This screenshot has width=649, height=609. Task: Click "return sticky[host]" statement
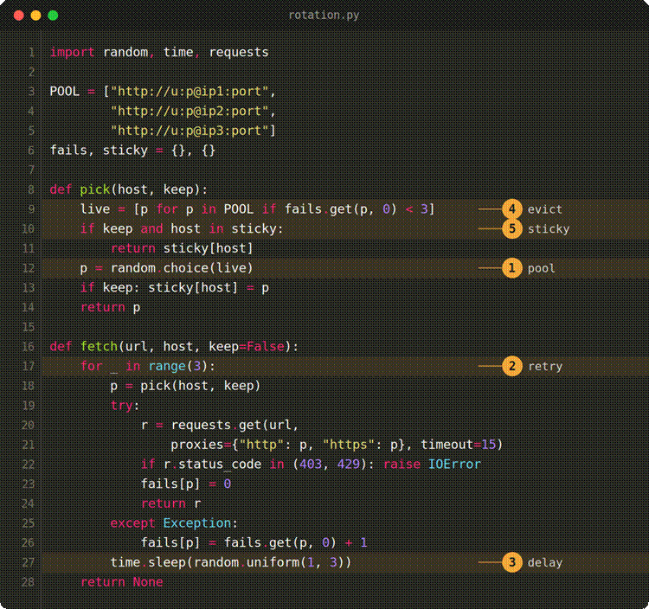pyautogui.click(x=182, y=248)
